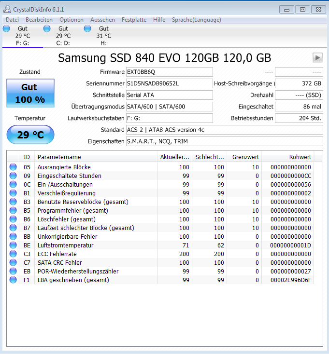Click the status orb for Ausrangierte Blöcke
This screenshot has height=354, width=329.
(x=13, y=167)
